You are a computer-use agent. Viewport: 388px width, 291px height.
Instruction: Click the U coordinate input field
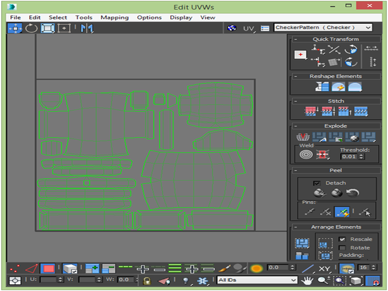[x=48, y=280]
